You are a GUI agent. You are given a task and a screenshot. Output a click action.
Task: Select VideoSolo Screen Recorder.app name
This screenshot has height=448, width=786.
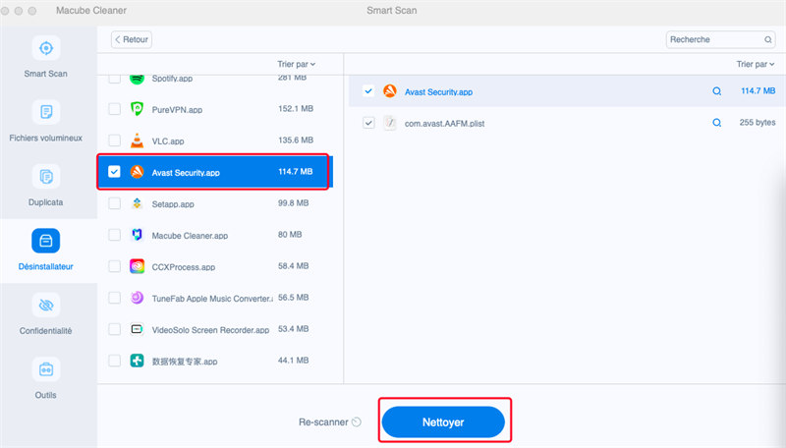coord(210,330)
